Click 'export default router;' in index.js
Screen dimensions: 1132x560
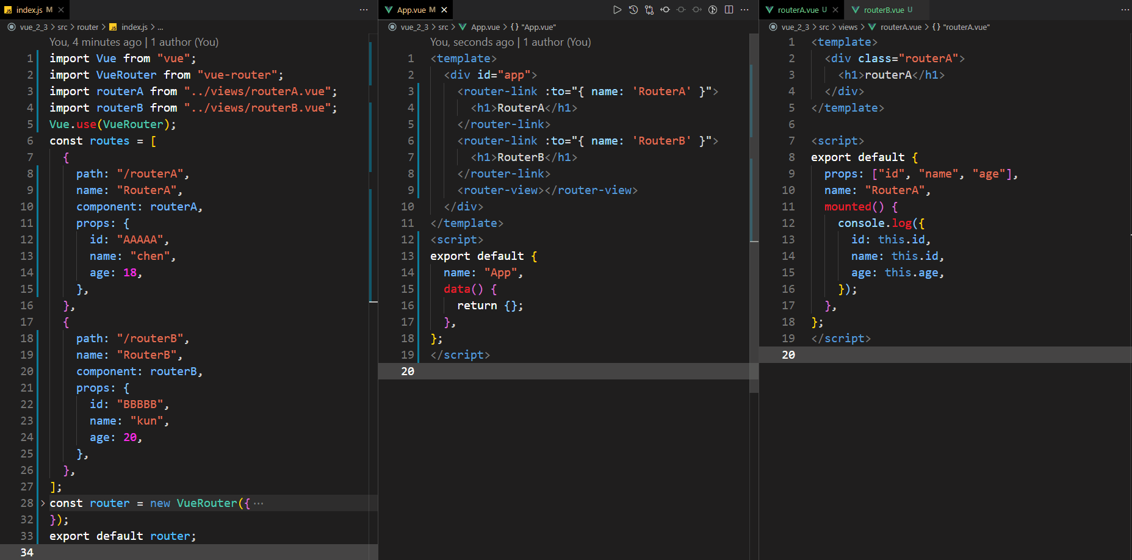pyautogui.click(x=123, y=536)
